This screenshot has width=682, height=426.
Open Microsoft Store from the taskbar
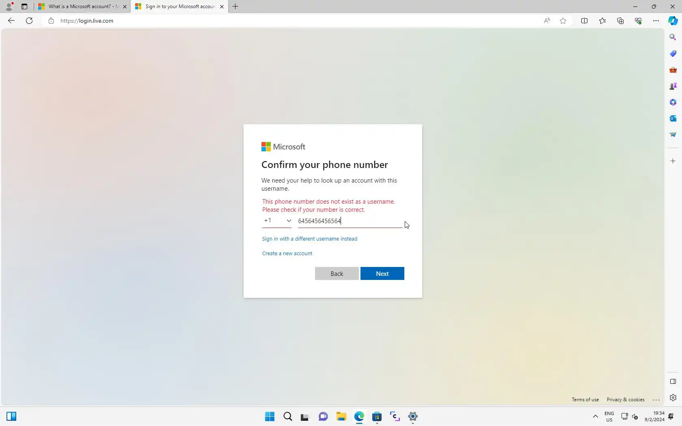377,416
